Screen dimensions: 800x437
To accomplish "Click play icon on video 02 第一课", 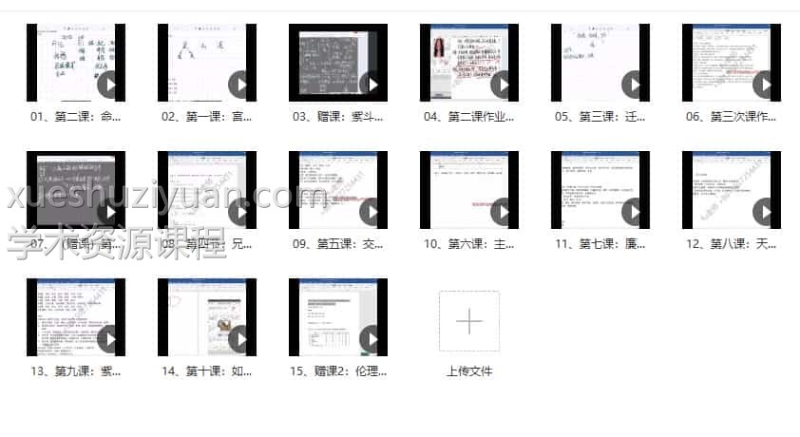I will 241,85.
